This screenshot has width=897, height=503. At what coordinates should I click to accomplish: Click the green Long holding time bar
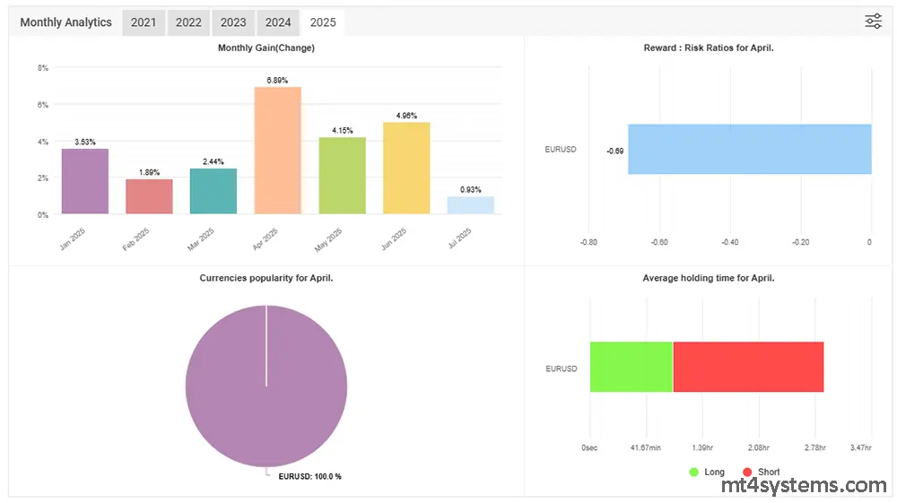pos(631,367)
